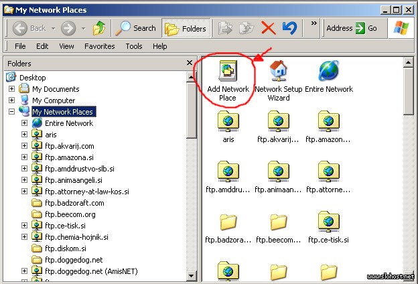418x284 pixels.
Task: Select Desktop in the folder tree
Action: click(x=33, y=78)
